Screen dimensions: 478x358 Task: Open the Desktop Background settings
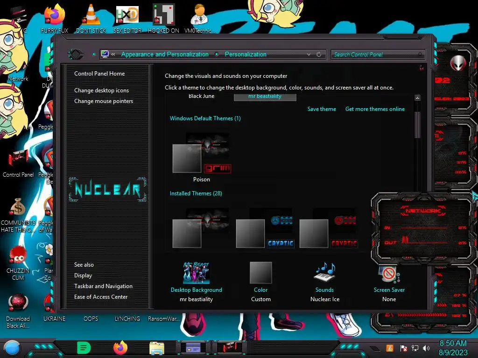[x=197, y=282]
